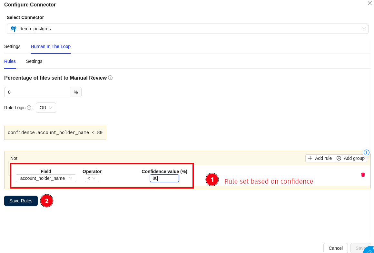Click the info icon beside Manual Review heading

[x=110, y=78]
